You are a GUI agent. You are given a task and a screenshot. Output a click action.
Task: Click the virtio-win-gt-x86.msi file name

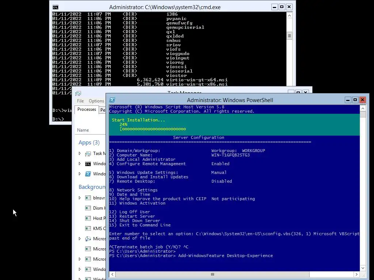click(x=197, y=84)
